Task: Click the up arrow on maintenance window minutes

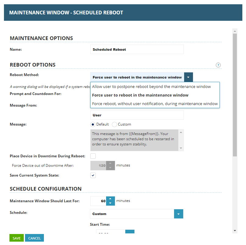Action: (x=110, y=199)
